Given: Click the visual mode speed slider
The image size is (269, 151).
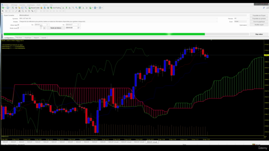Looking at the screenshot, I should (31, 28).
